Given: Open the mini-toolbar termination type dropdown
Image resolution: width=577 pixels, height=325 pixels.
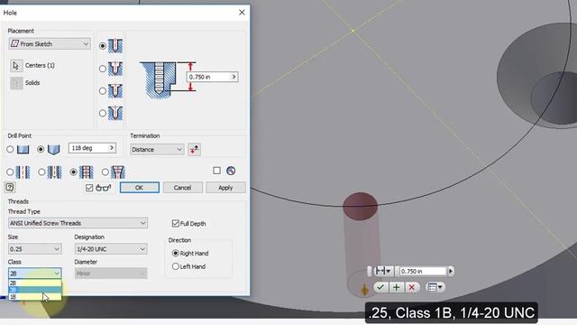Looking at the screenshot, I should pos(383,271).
